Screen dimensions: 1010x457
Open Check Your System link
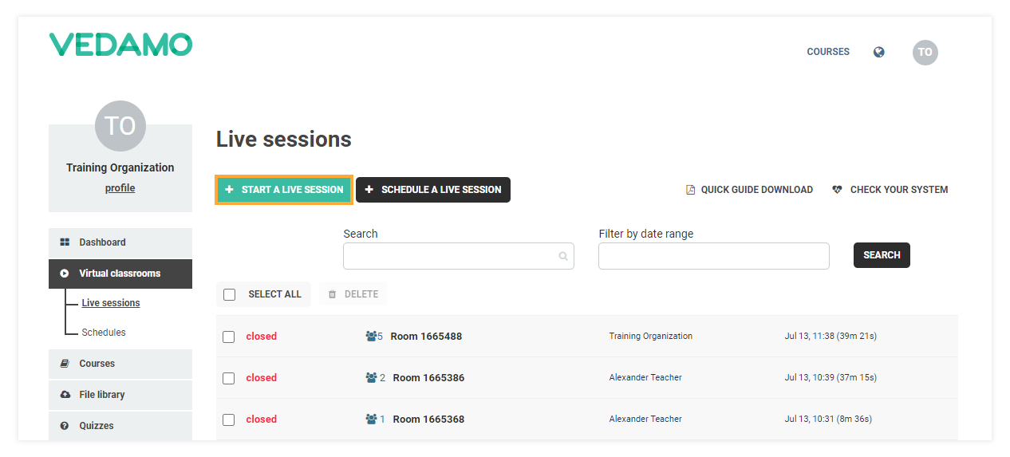[890, 190]
